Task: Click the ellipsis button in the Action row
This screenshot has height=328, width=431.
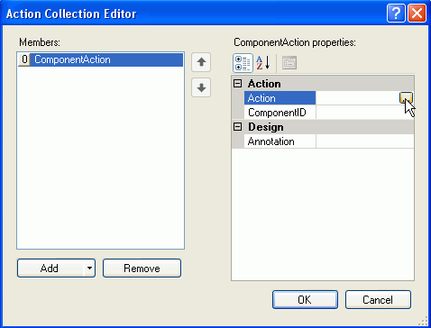Action: (406, 98)
